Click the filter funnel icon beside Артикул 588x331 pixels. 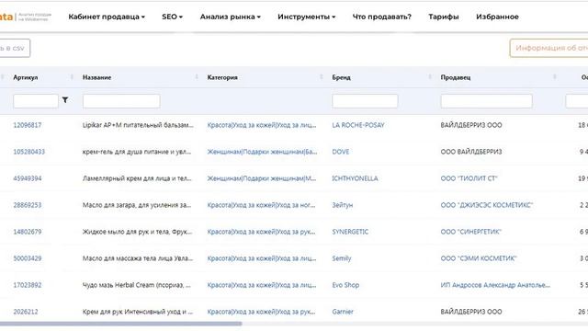click(65, 100)
